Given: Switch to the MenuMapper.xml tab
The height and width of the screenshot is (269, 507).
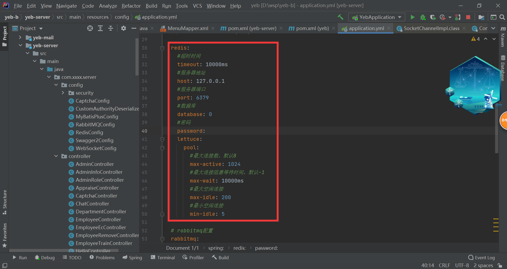Looking at the screenshot, I should tap(187, 28).
